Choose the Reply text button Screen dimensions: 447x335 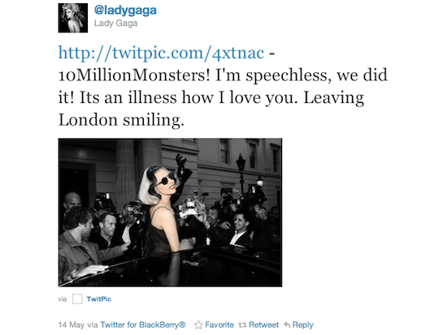(303, 324)
